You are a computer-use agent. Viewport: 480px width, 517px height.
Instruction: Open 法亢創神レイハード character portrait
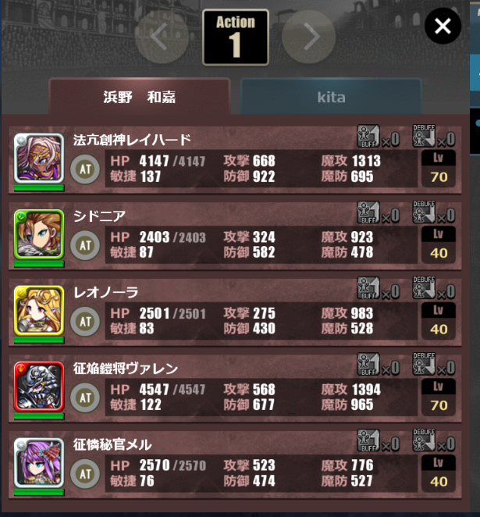[39, 159]
